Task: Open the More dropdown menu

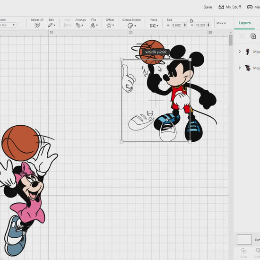Action: (221, 23)
